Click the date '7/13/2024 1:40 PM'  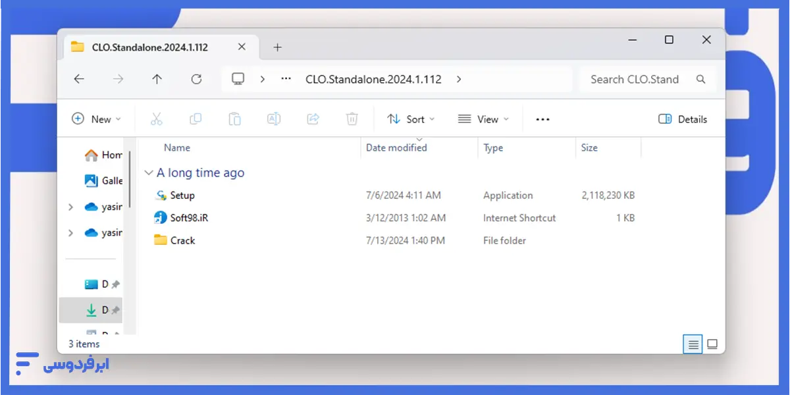[405, 240]
